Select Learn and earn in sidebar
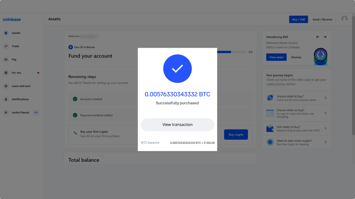The width and height of the screenshot is (355, 199). tap(22, 86)
